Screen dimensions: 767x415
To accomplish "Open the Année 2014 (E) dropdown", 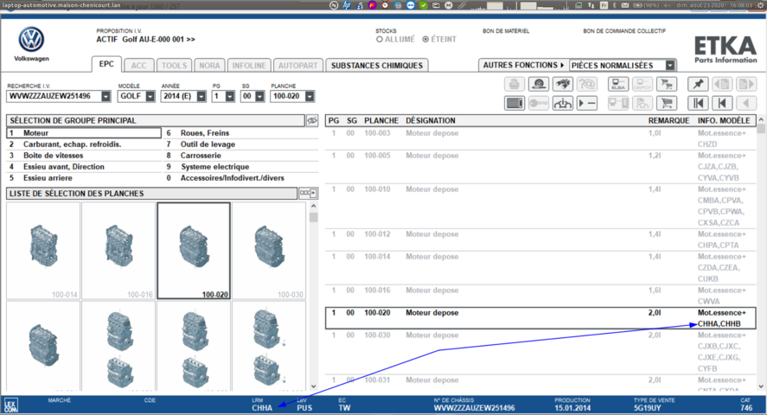I will (201, 96).
